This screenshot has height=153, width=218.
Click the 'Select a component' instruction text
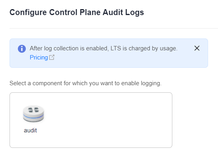coord(85,83)
